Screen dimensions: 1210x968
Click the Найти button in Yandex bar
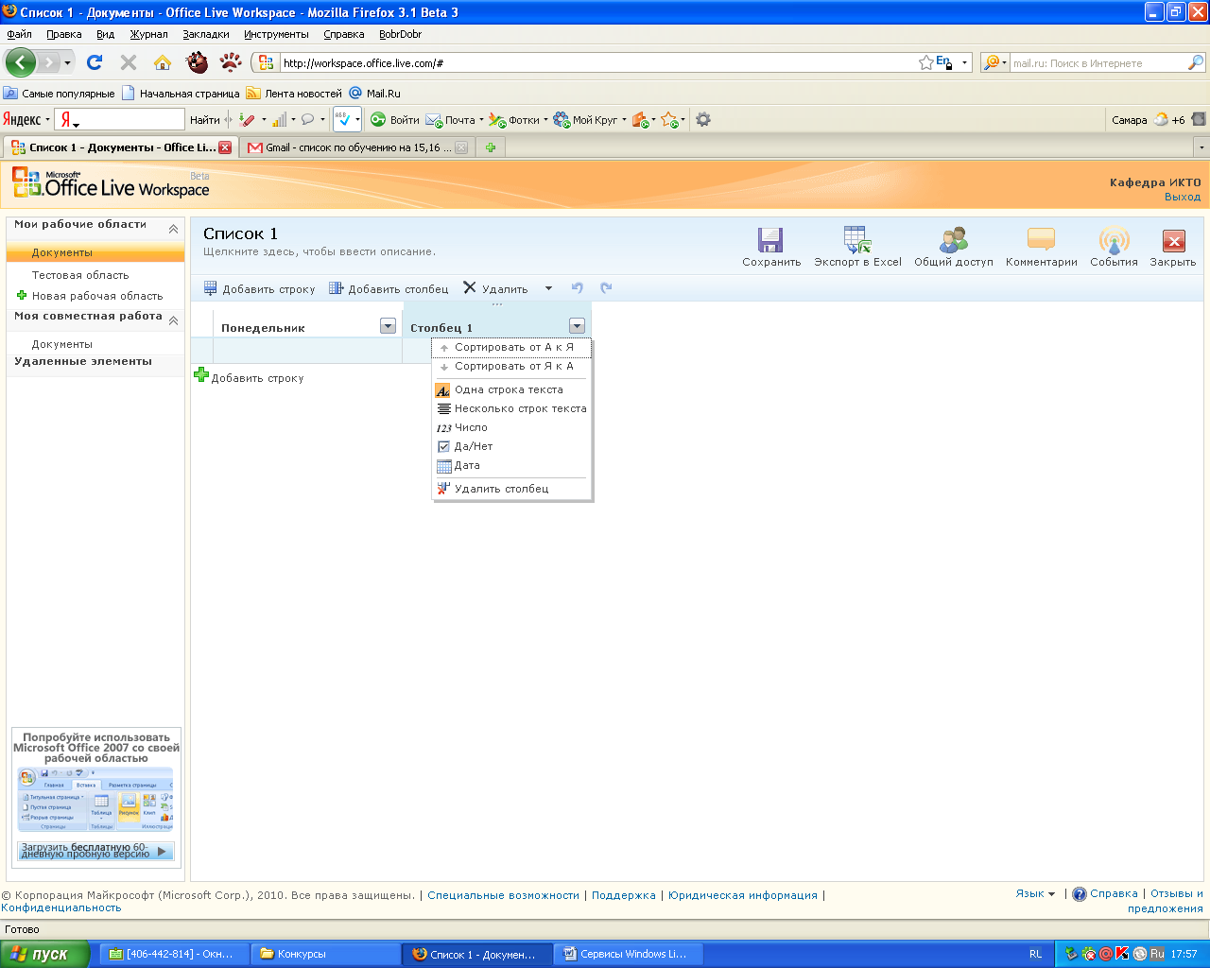[x=204, y=120]
